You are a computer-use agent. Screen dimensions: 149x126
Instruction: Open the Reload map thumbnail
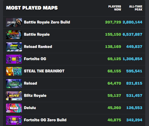click(x=14, y=84)
